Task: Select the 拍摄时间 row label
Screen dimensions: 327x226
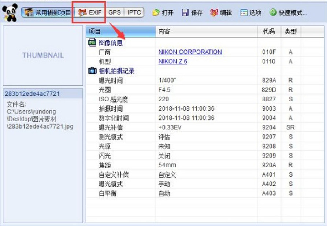Action: [111, 108]
